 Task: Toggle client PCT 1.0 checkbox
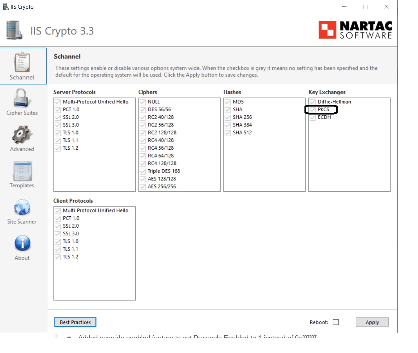pyautogui.click(x=57, y=219)
